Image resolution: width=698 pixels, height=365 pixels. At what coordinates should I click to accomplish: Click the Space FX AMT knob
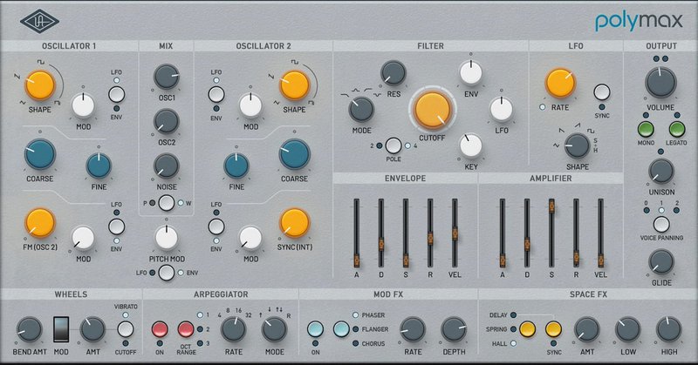coord(587,329)
